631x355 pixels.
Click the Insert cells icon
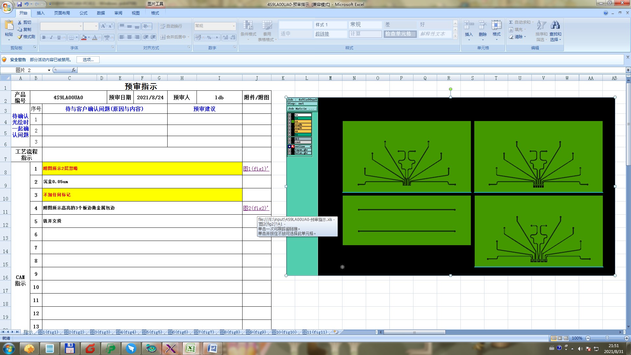[x=469, y=25]
